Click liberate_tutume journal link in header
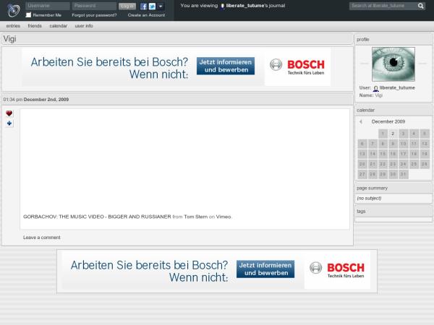This screenshot has height=325, width=434. [245, 6]
